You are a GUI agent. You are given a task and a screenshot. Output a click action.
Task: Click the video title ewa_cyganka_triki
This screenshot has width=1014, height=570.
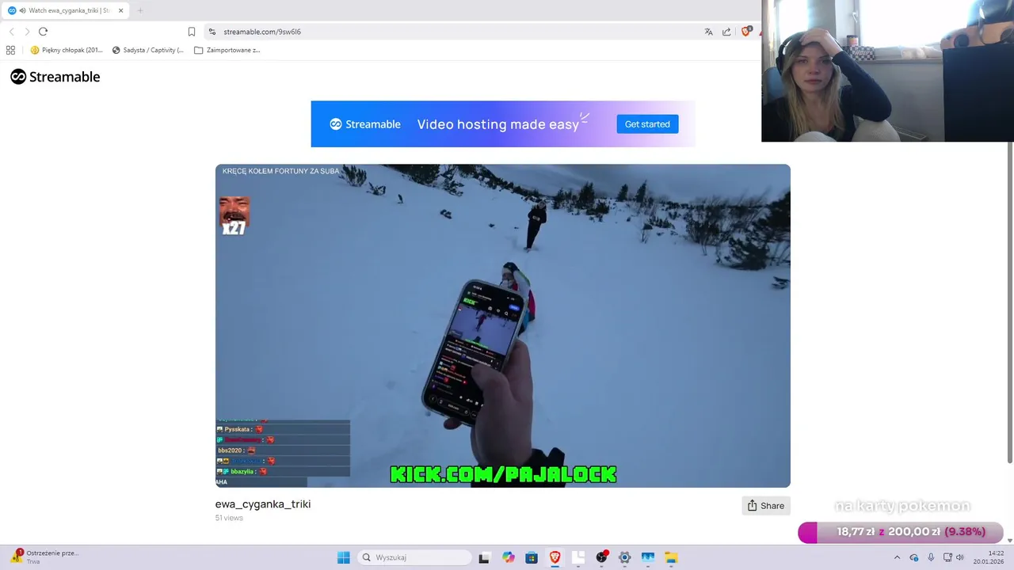pos(263,504)
